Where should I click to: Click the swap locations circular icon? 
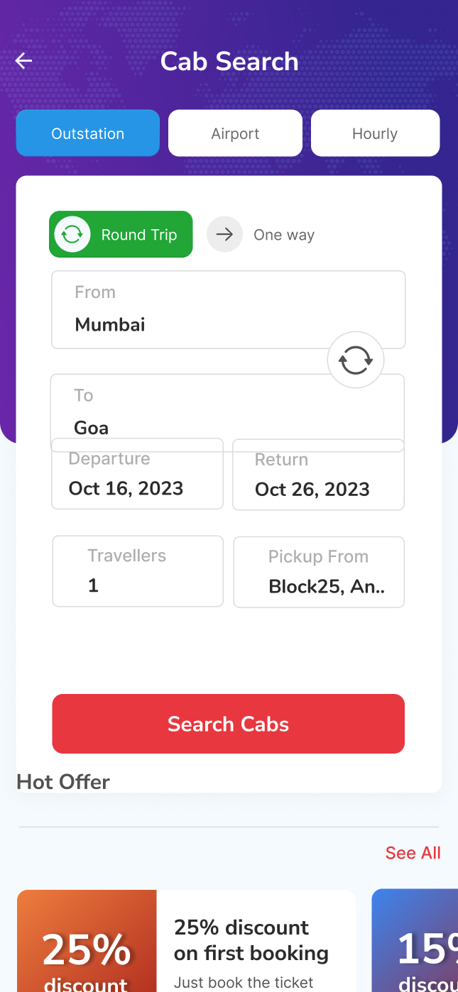[355, 360]
